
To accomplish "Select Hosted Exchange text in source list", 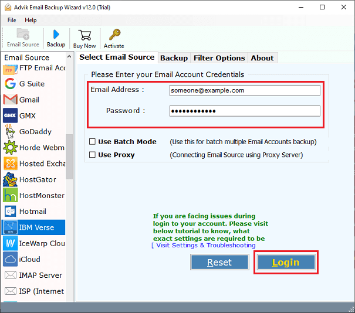I will (x=42, y=164).
